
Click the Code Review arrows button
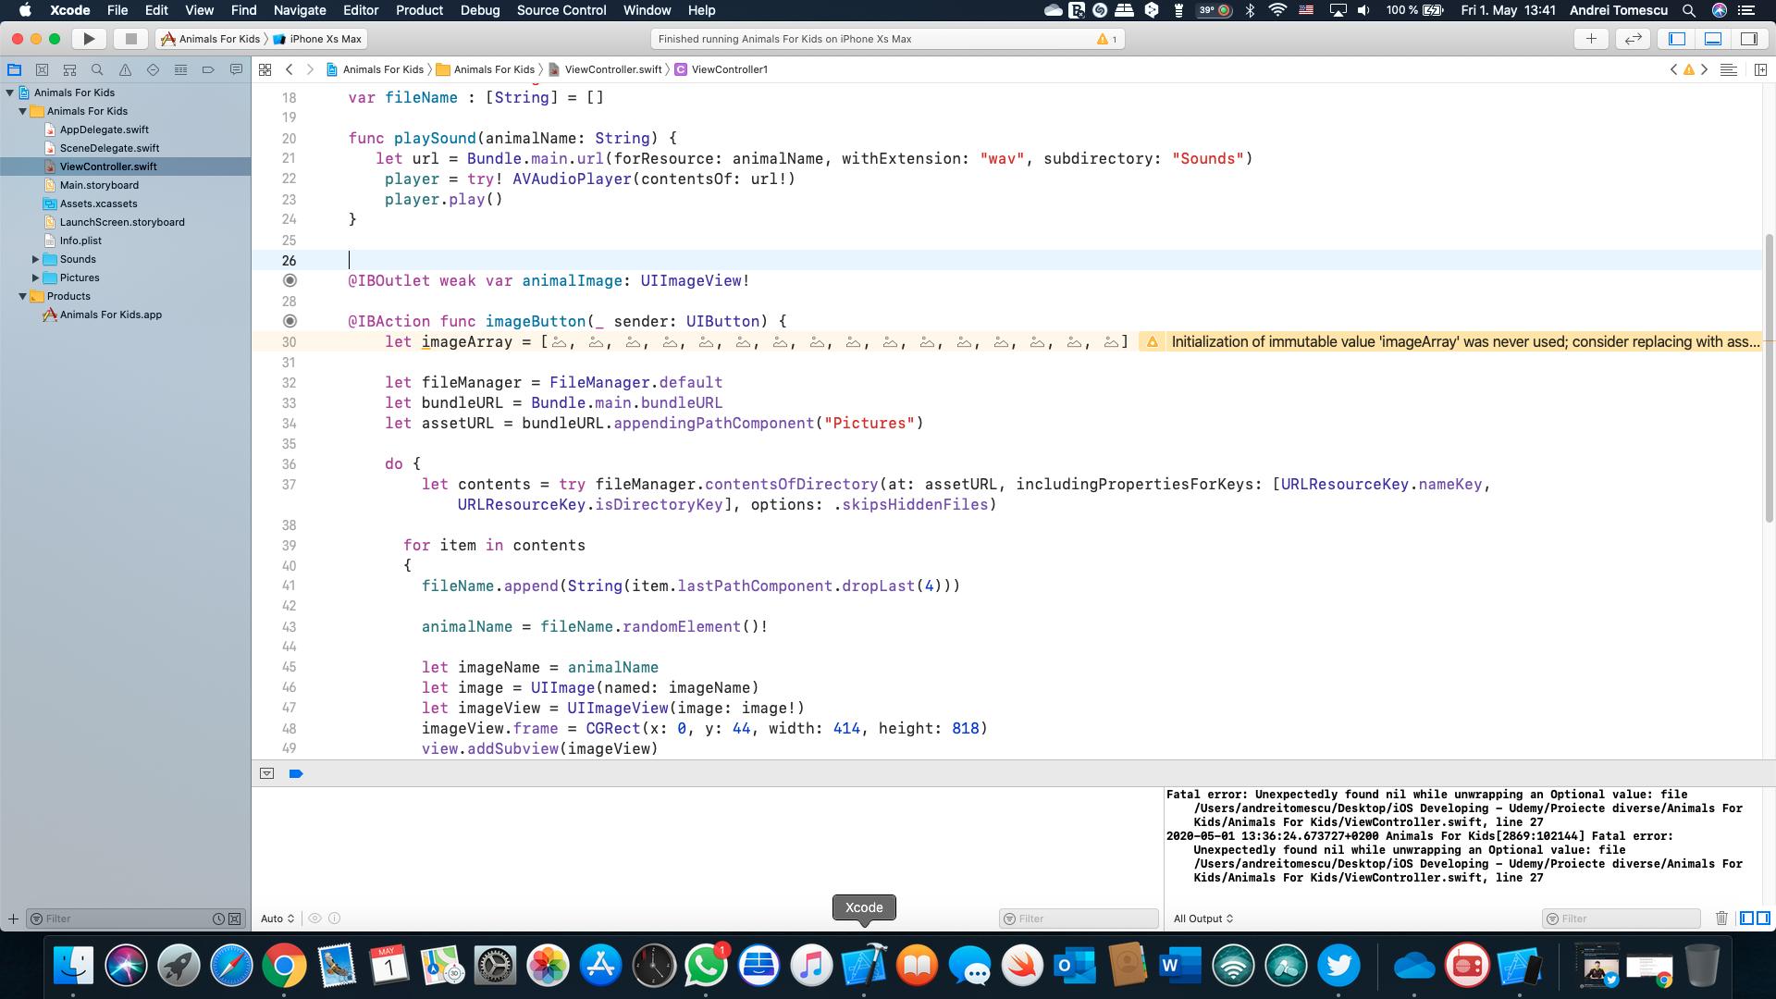click(x=1634, y=39)
